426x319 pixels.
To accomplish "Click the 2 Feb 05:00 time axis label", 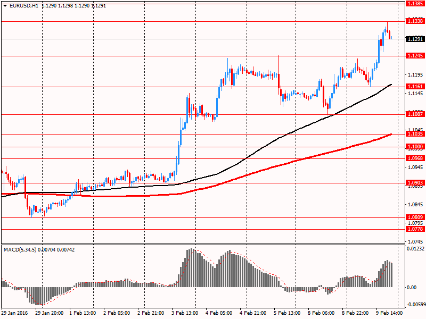I will (x=117, y=313).
